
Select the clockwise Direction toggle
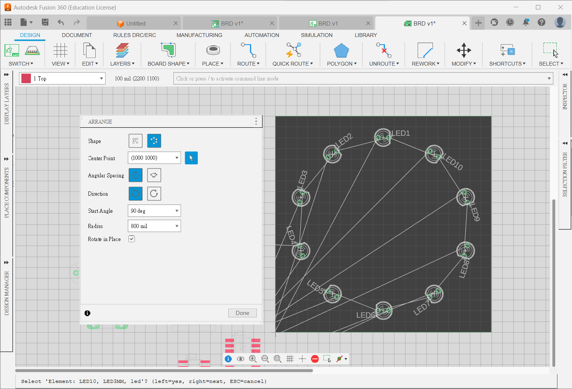coord(154,194)
